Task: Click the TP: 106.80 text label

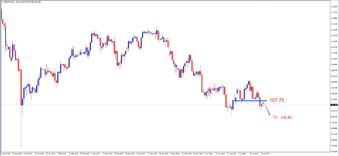Action: 282,117
